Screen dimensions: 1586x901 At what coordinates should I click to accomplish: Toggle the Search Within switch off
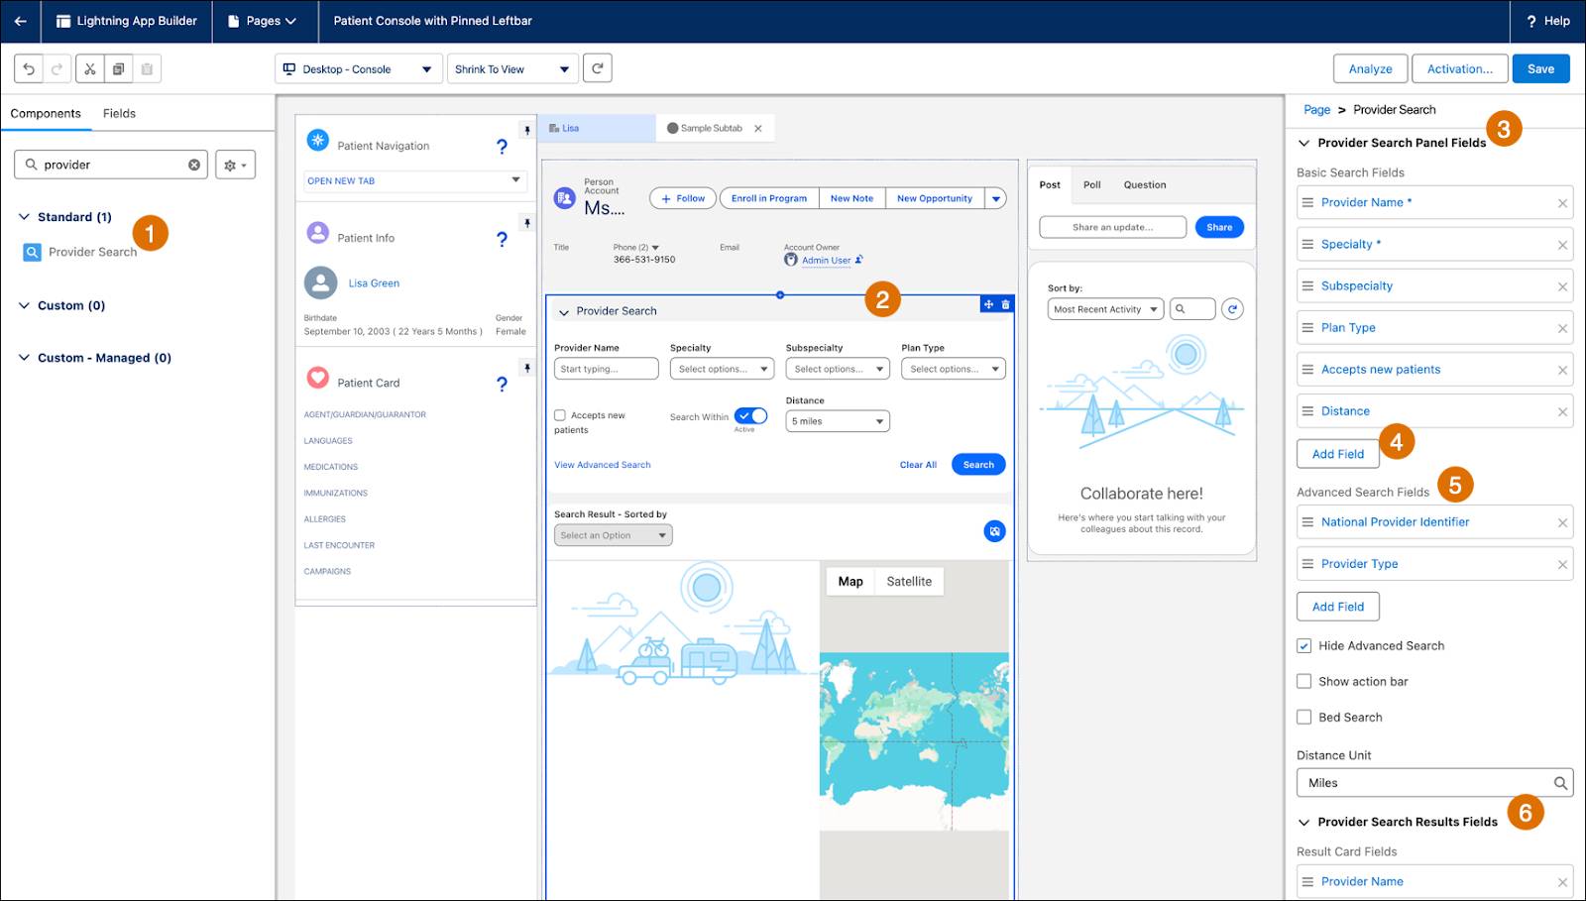pos(750,416)
